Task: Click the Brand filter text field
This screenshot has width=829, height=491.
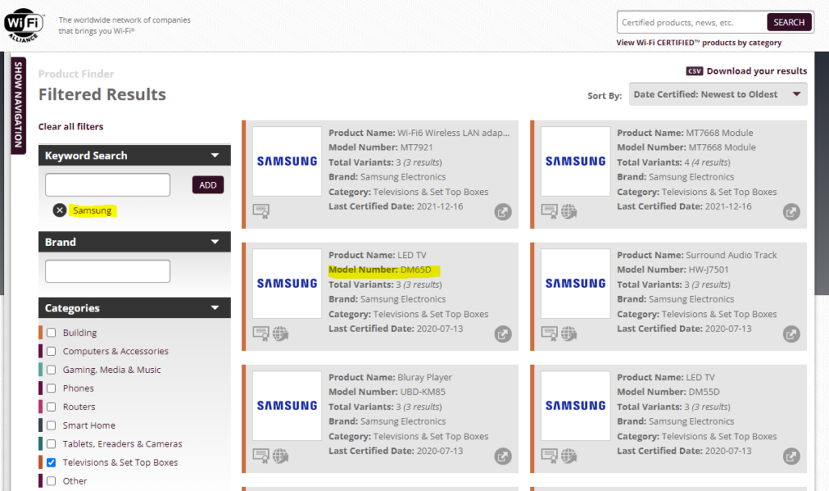Action: [x=108, y=271]
